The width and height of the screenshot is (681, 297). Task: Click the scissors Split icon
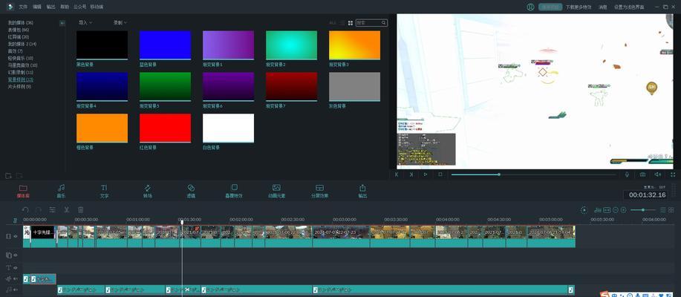pos(66,209)
